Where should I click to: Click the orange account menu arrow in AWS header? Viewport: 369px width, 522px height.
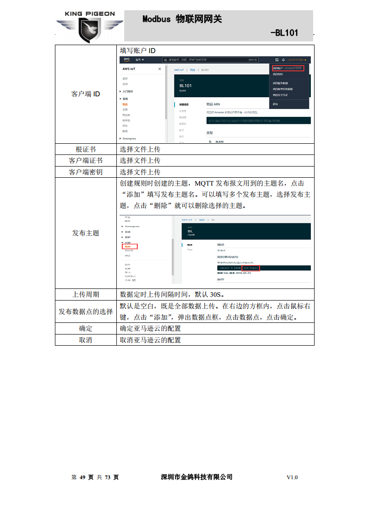305,60
